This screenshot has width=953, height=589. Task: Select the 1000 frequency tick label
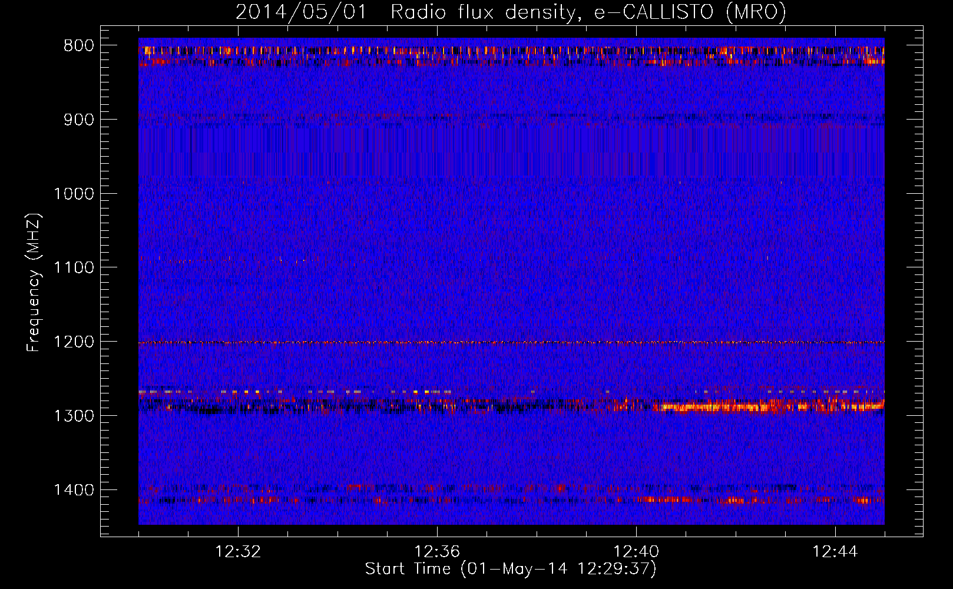tap(74, 194)
